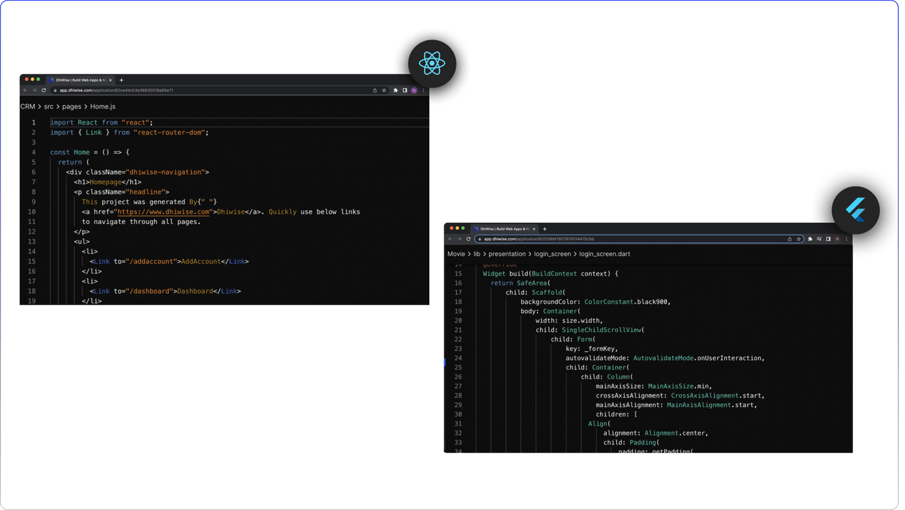Click the side panel icon in the Movie window

pos(829,239)
